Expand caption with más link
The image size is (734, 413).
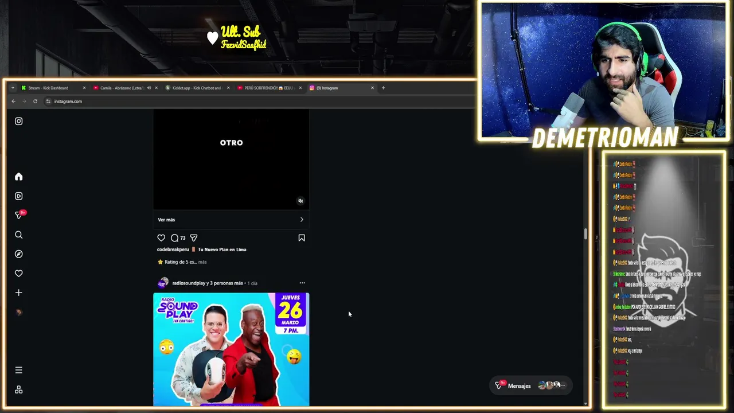pyautogui.click(x=202, y=262)
